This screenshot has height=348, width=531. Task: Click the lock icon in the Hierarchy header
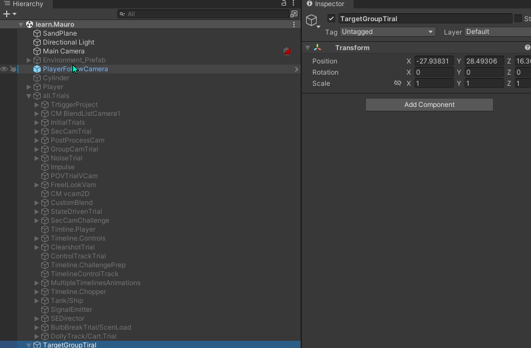point(283,3)
